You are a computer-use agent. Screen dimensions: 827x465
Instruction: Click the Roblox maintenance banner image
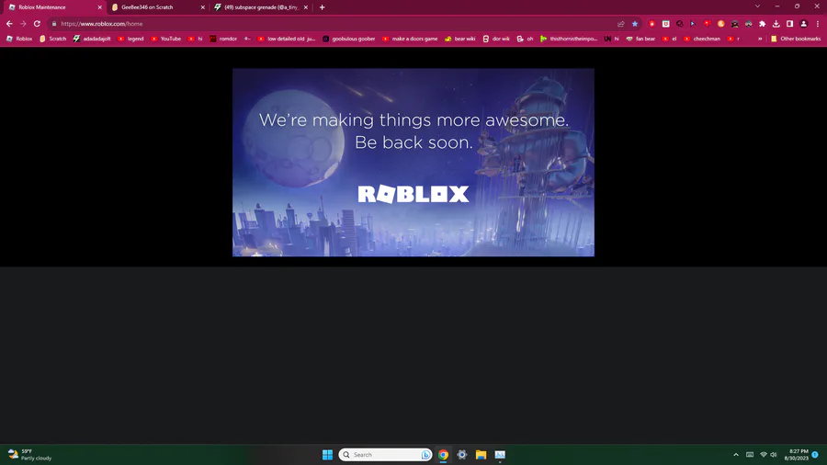click(413, 163)
